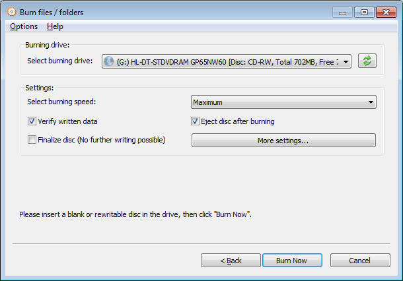Uncheck Verify written data
The image size is (403, 281).
click(x=32, y=121)
